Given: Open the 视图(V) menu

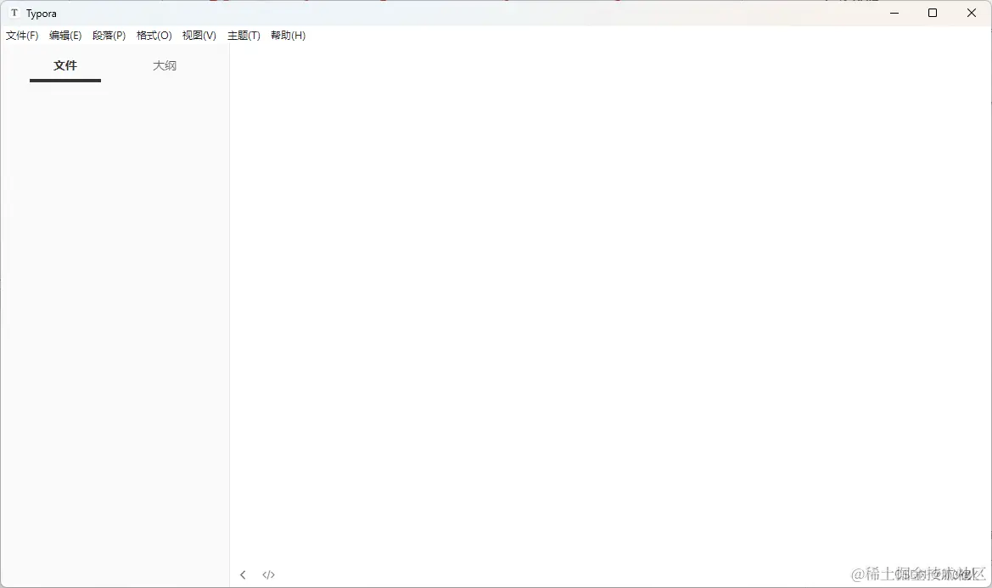Looking at the screenshot, I should pyautogui.click(x=199, y=36).
